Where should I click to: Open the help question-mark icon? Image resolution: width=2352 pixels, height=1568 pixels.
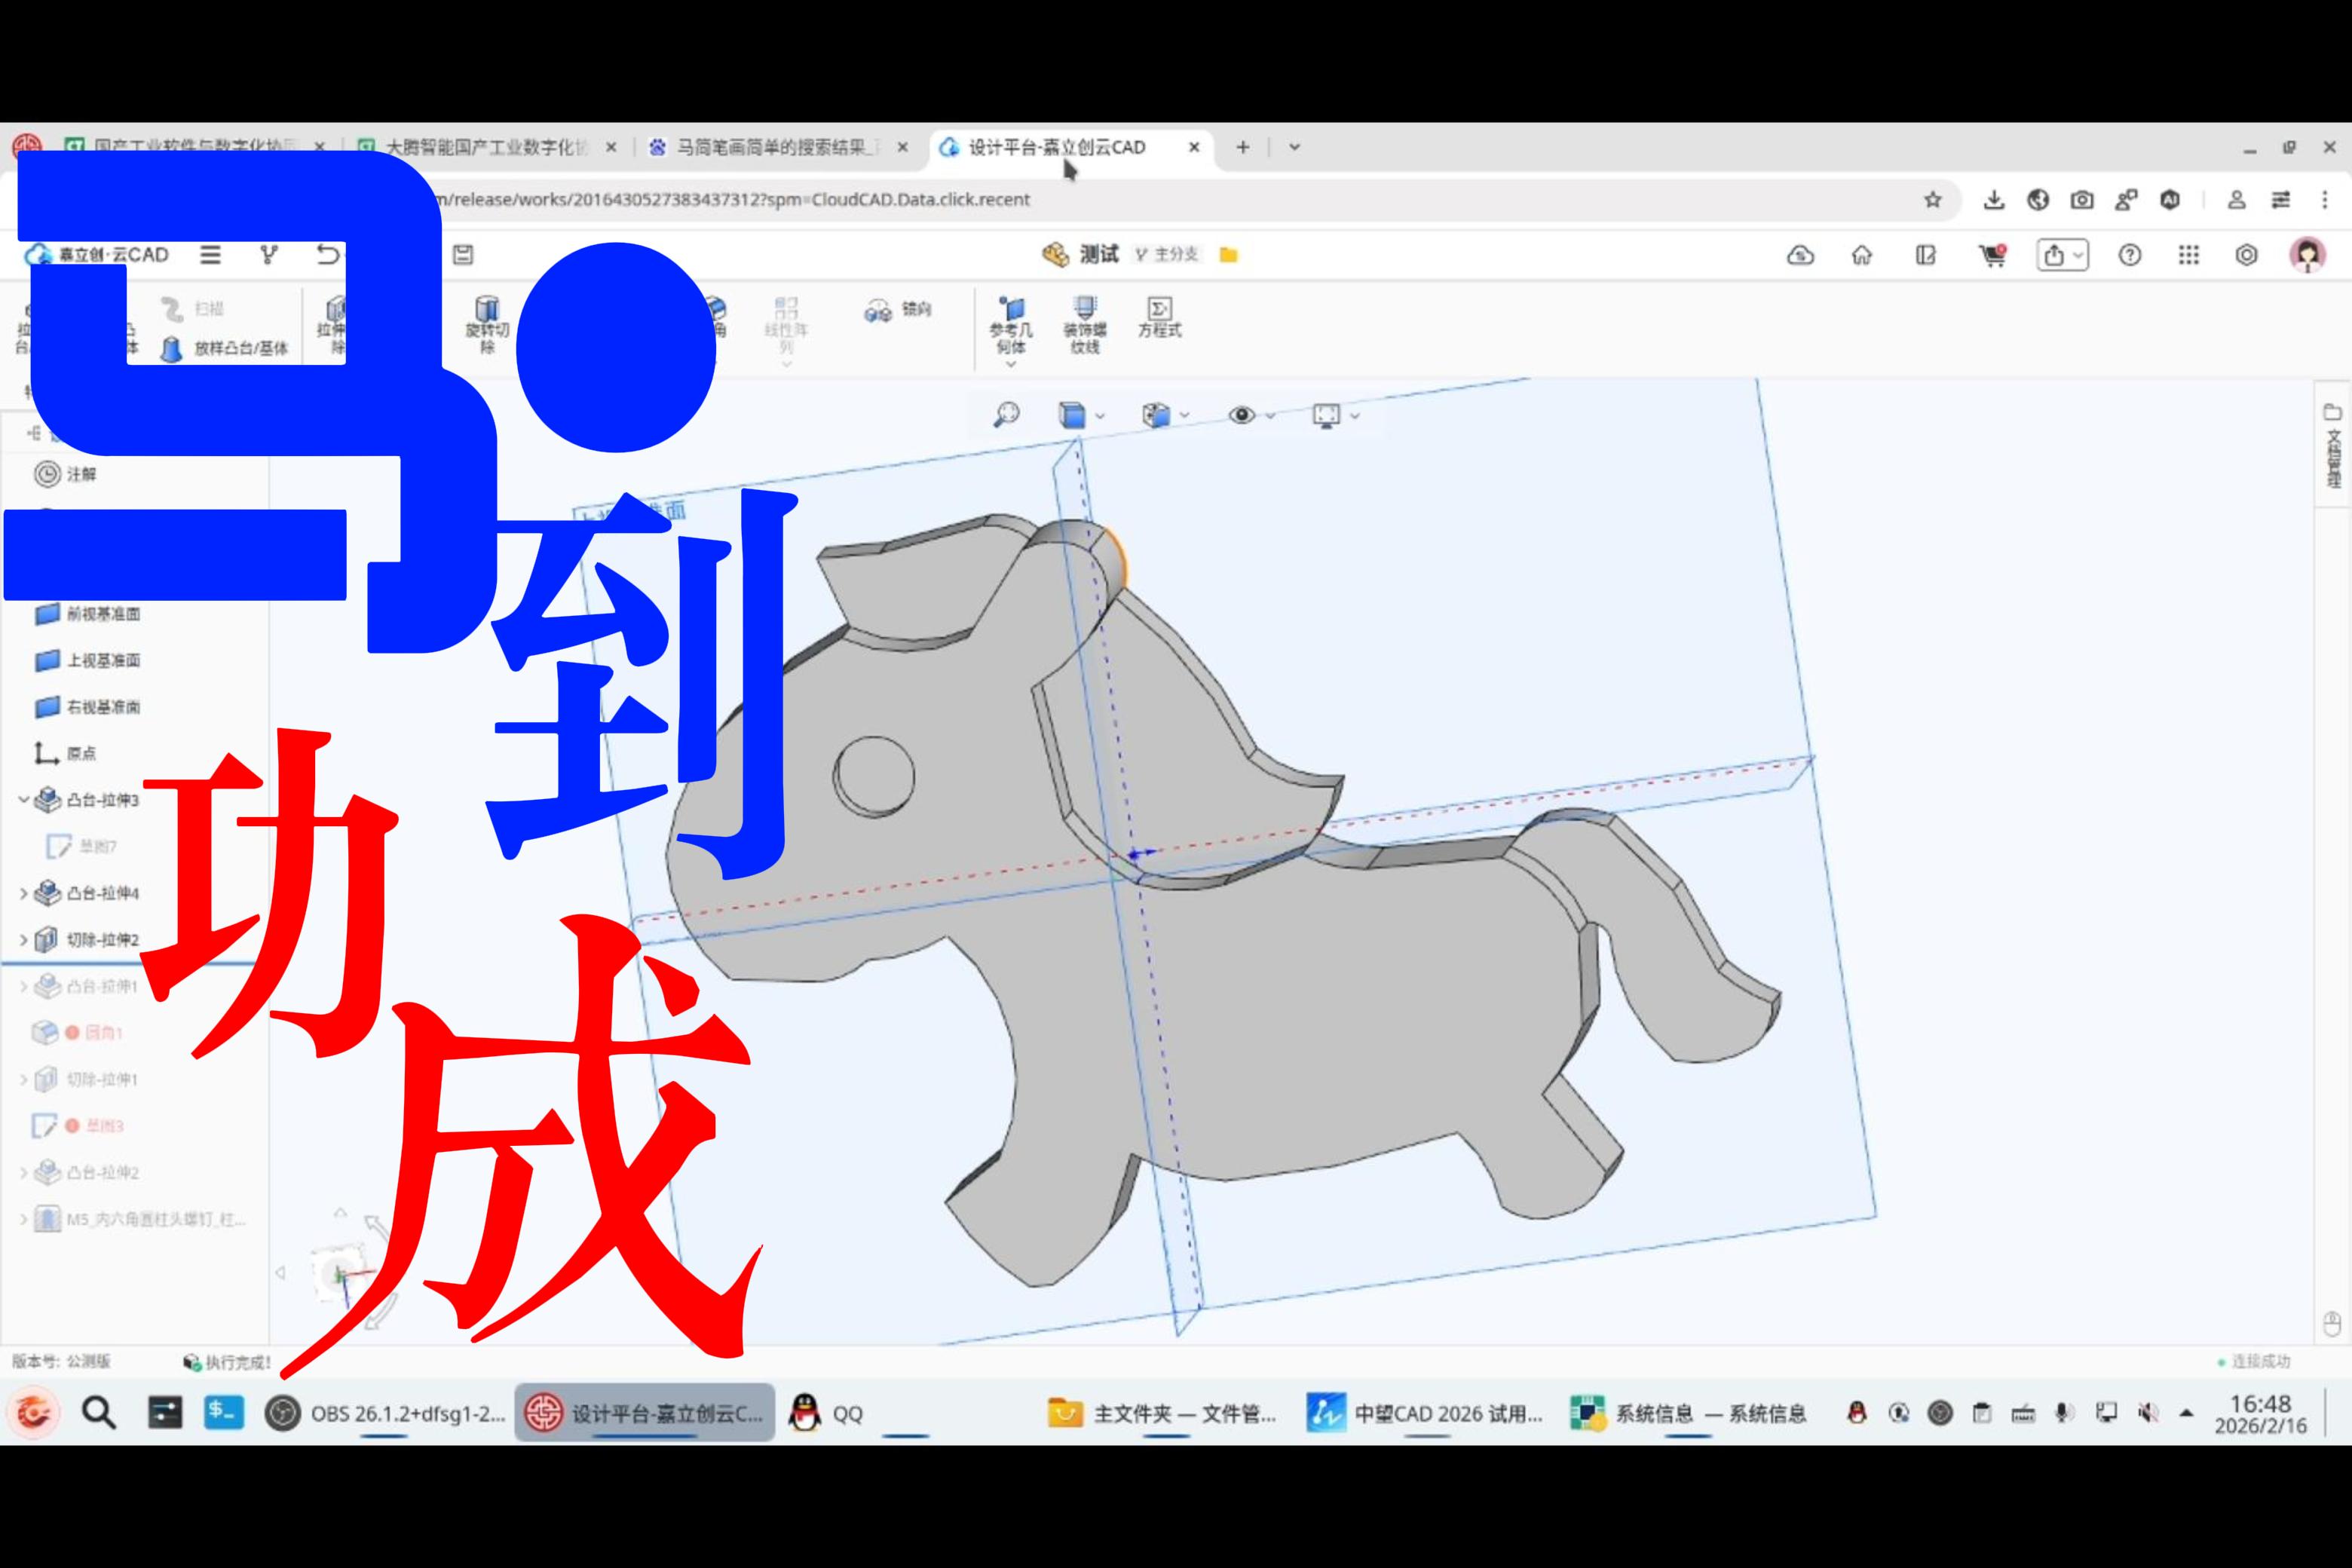click(2130, 255)
